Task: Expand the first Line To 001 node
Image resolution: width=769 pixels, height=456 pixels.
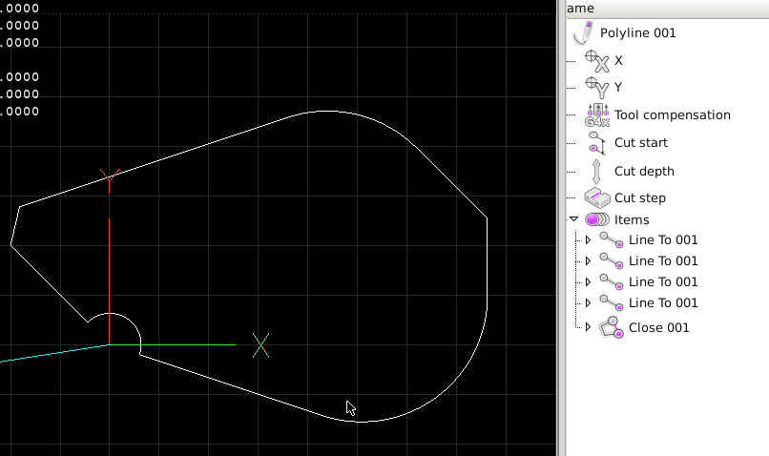Action: pos(588,240)
